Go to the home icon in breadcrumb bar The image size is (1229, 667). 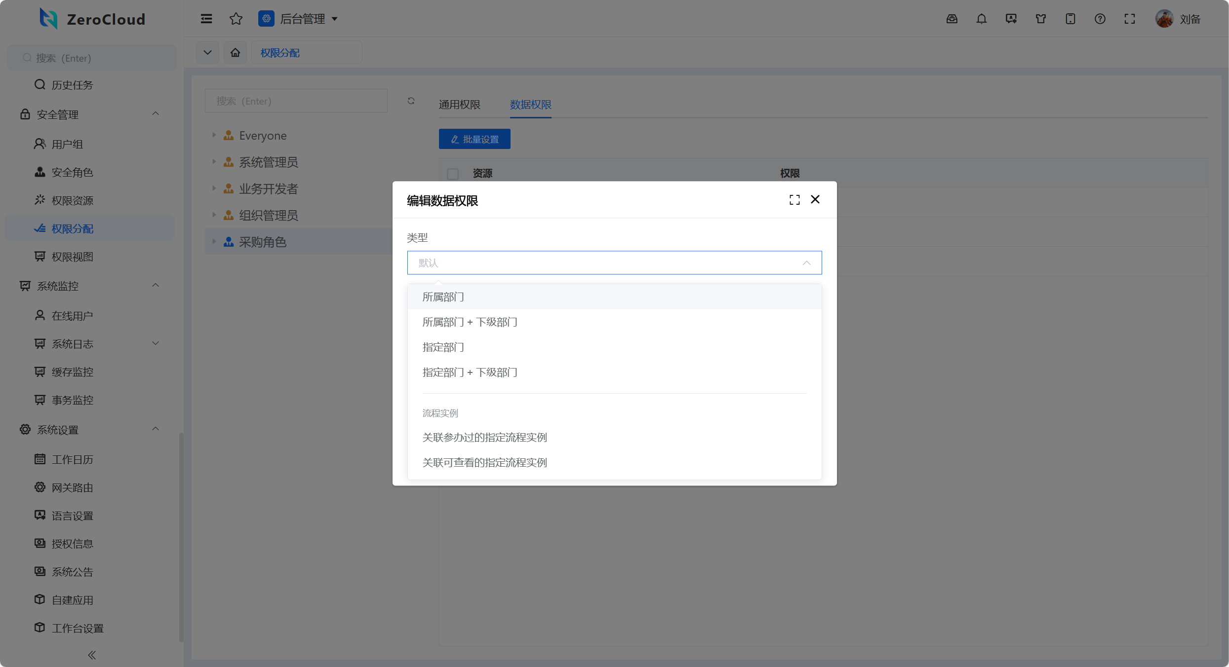(x=235, y=52)
